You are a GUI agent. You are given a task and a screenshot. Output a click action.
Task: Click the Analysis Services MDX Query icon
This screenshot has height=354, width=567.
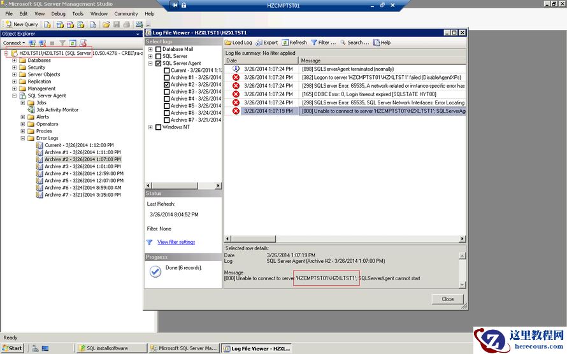click(x=60, y=24)
